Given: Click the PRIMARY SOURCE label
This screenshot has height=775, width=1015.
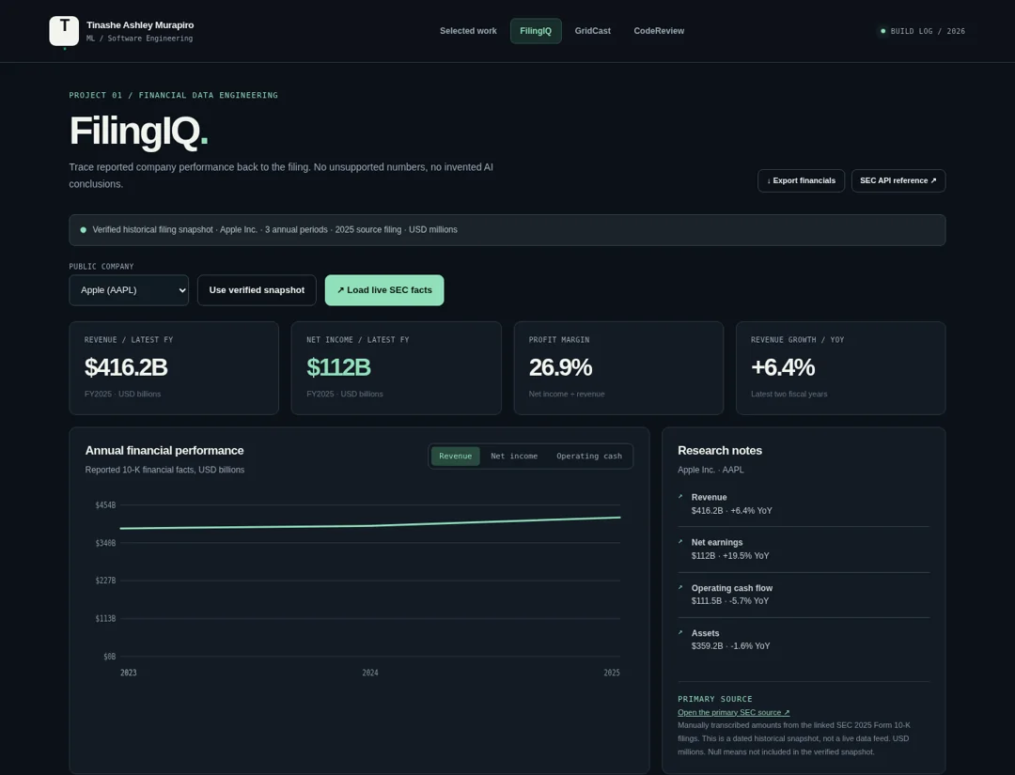Looking at the screenshot, I should (x=714, y=699).
